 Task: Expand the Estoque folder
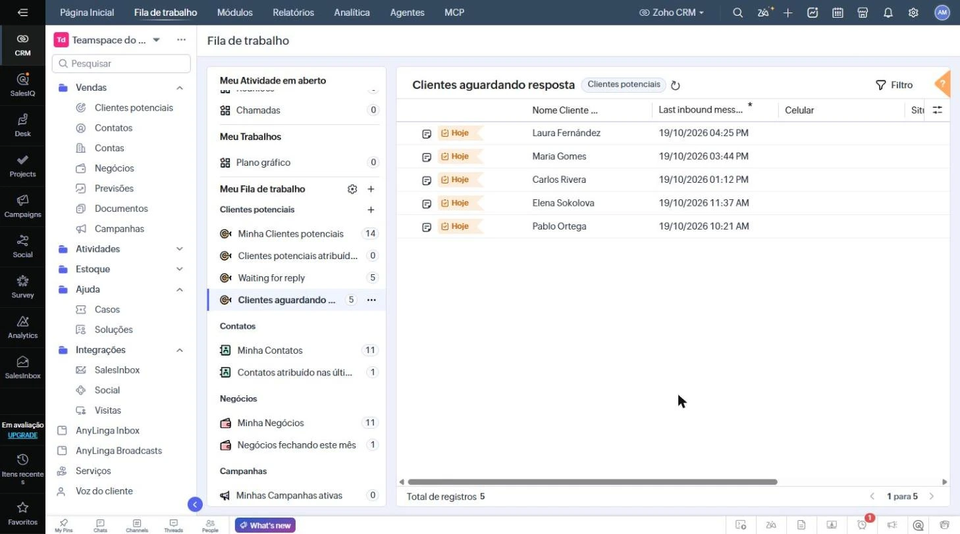pyautogui.click(x=180, y=269)
